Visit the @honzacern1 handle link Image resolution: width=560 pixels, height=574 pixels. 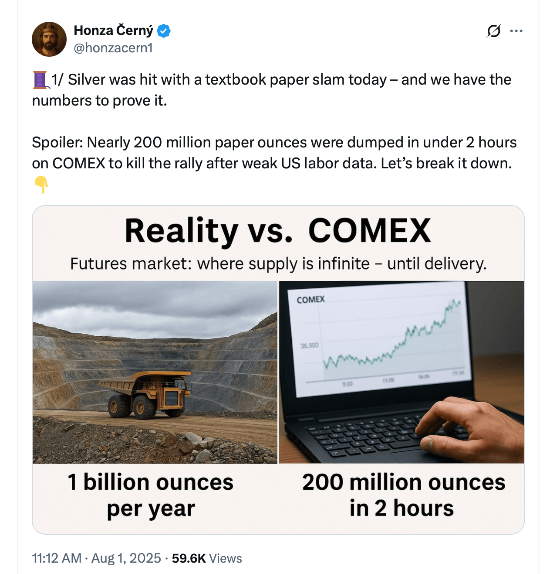[114, 48]
